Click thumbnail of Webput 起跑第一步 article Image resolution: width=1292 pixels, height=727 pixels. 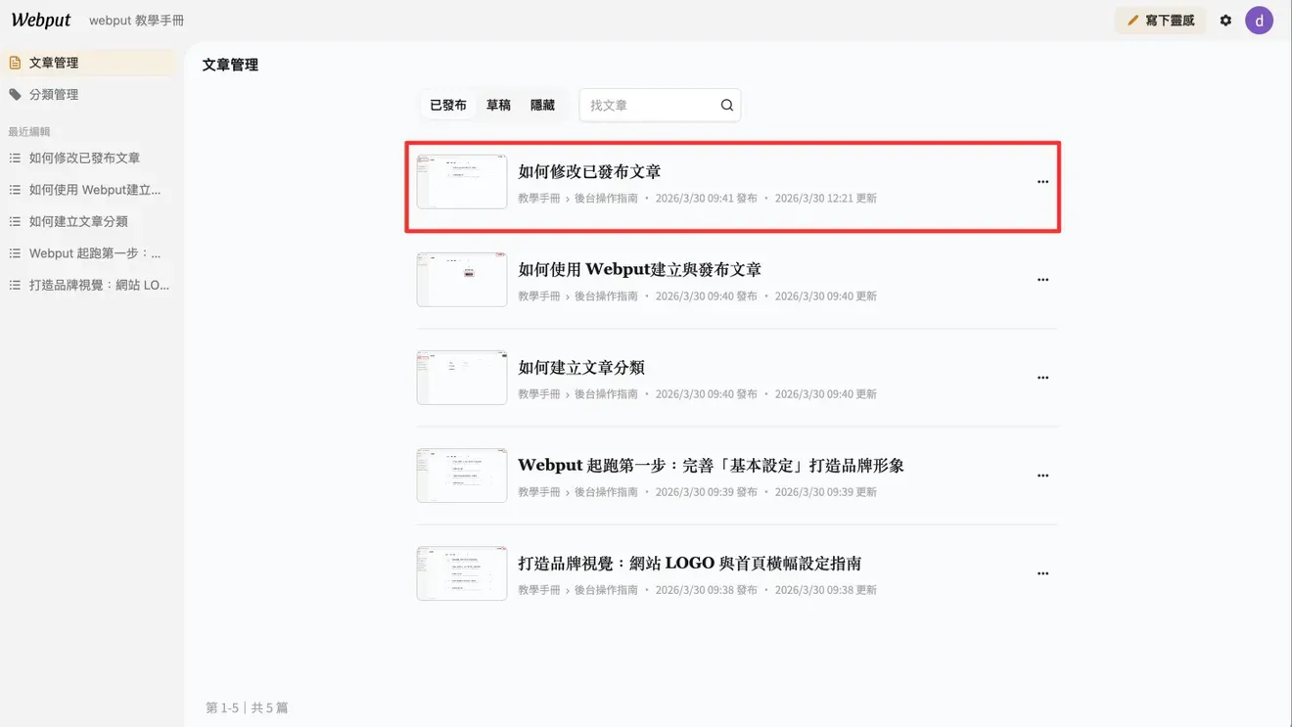coord(462,476)
